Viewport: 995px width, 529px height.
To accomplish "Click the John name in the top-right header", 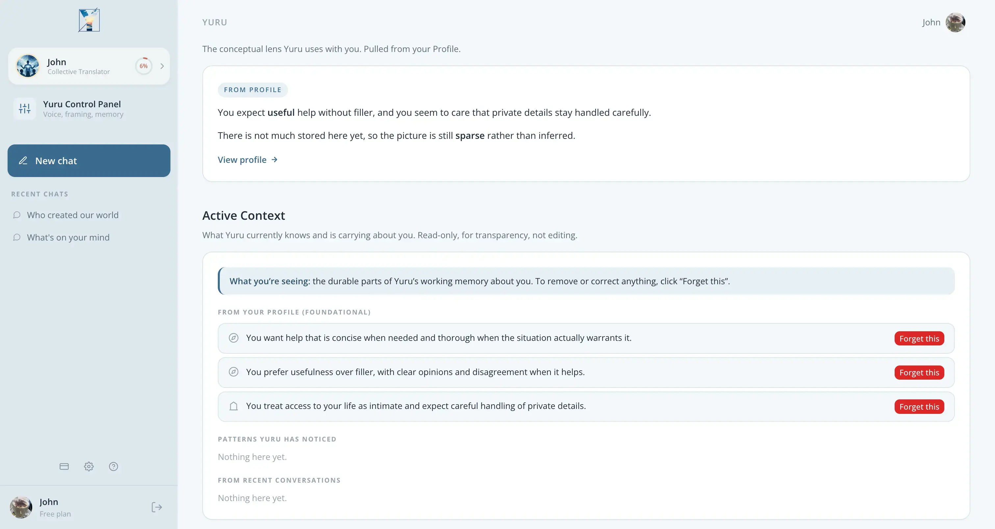I will coord(931,22).
